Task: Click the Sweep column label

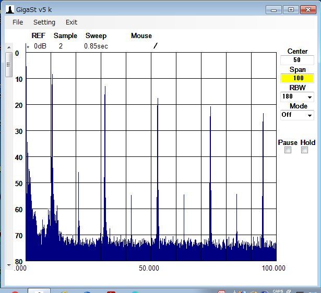Action: pyautogui.click(x=96, y=36)
